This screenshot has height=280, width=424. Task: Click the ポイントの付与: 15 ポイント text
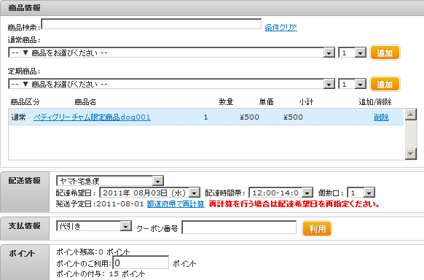101,273
